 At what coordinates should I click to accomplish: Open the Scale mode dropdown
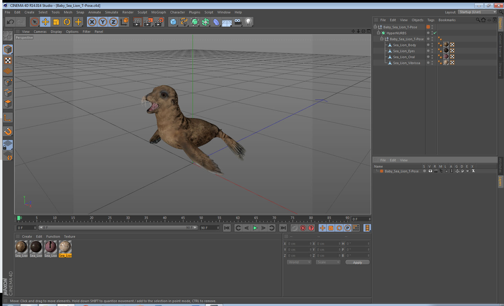tap(328, 262)
